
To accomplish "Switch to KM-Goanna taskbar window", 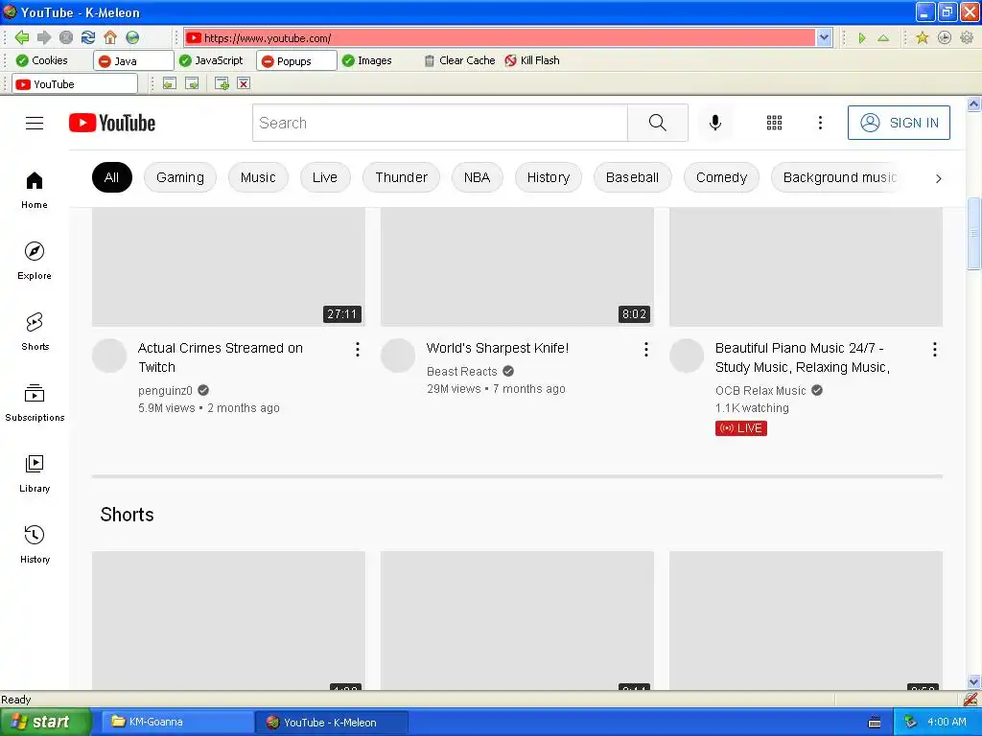I will [176, 722].
